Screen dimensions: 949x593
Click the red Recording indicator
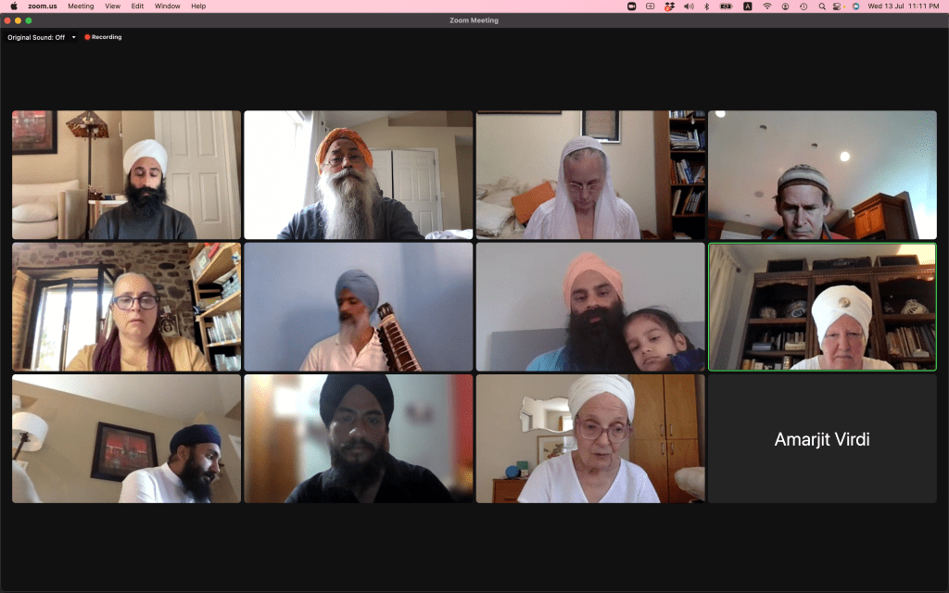pos(103,37)
